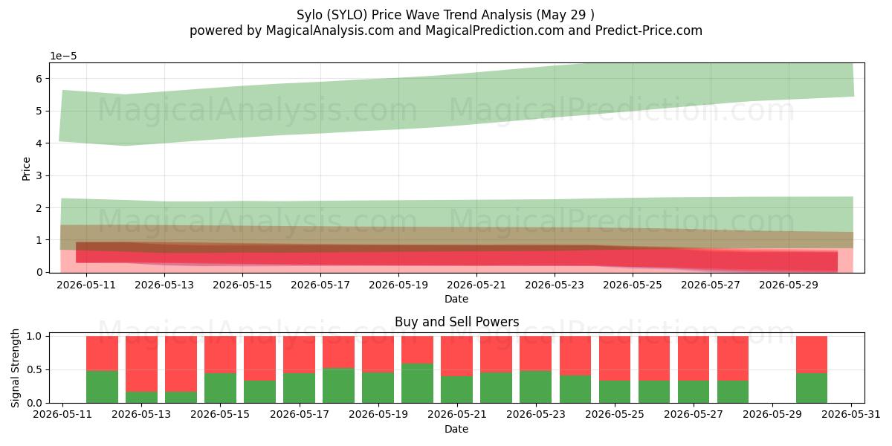Click the 'Signal Strength' y-axis label
Viewport: 892px width, 446px height.
coord(16,368)
